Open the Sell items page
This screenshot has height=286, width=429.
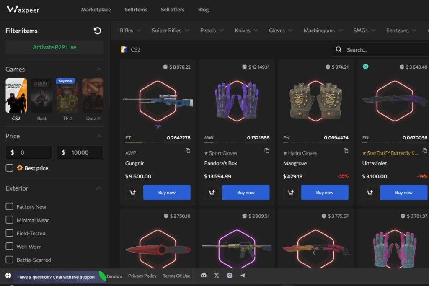(136, 10)
